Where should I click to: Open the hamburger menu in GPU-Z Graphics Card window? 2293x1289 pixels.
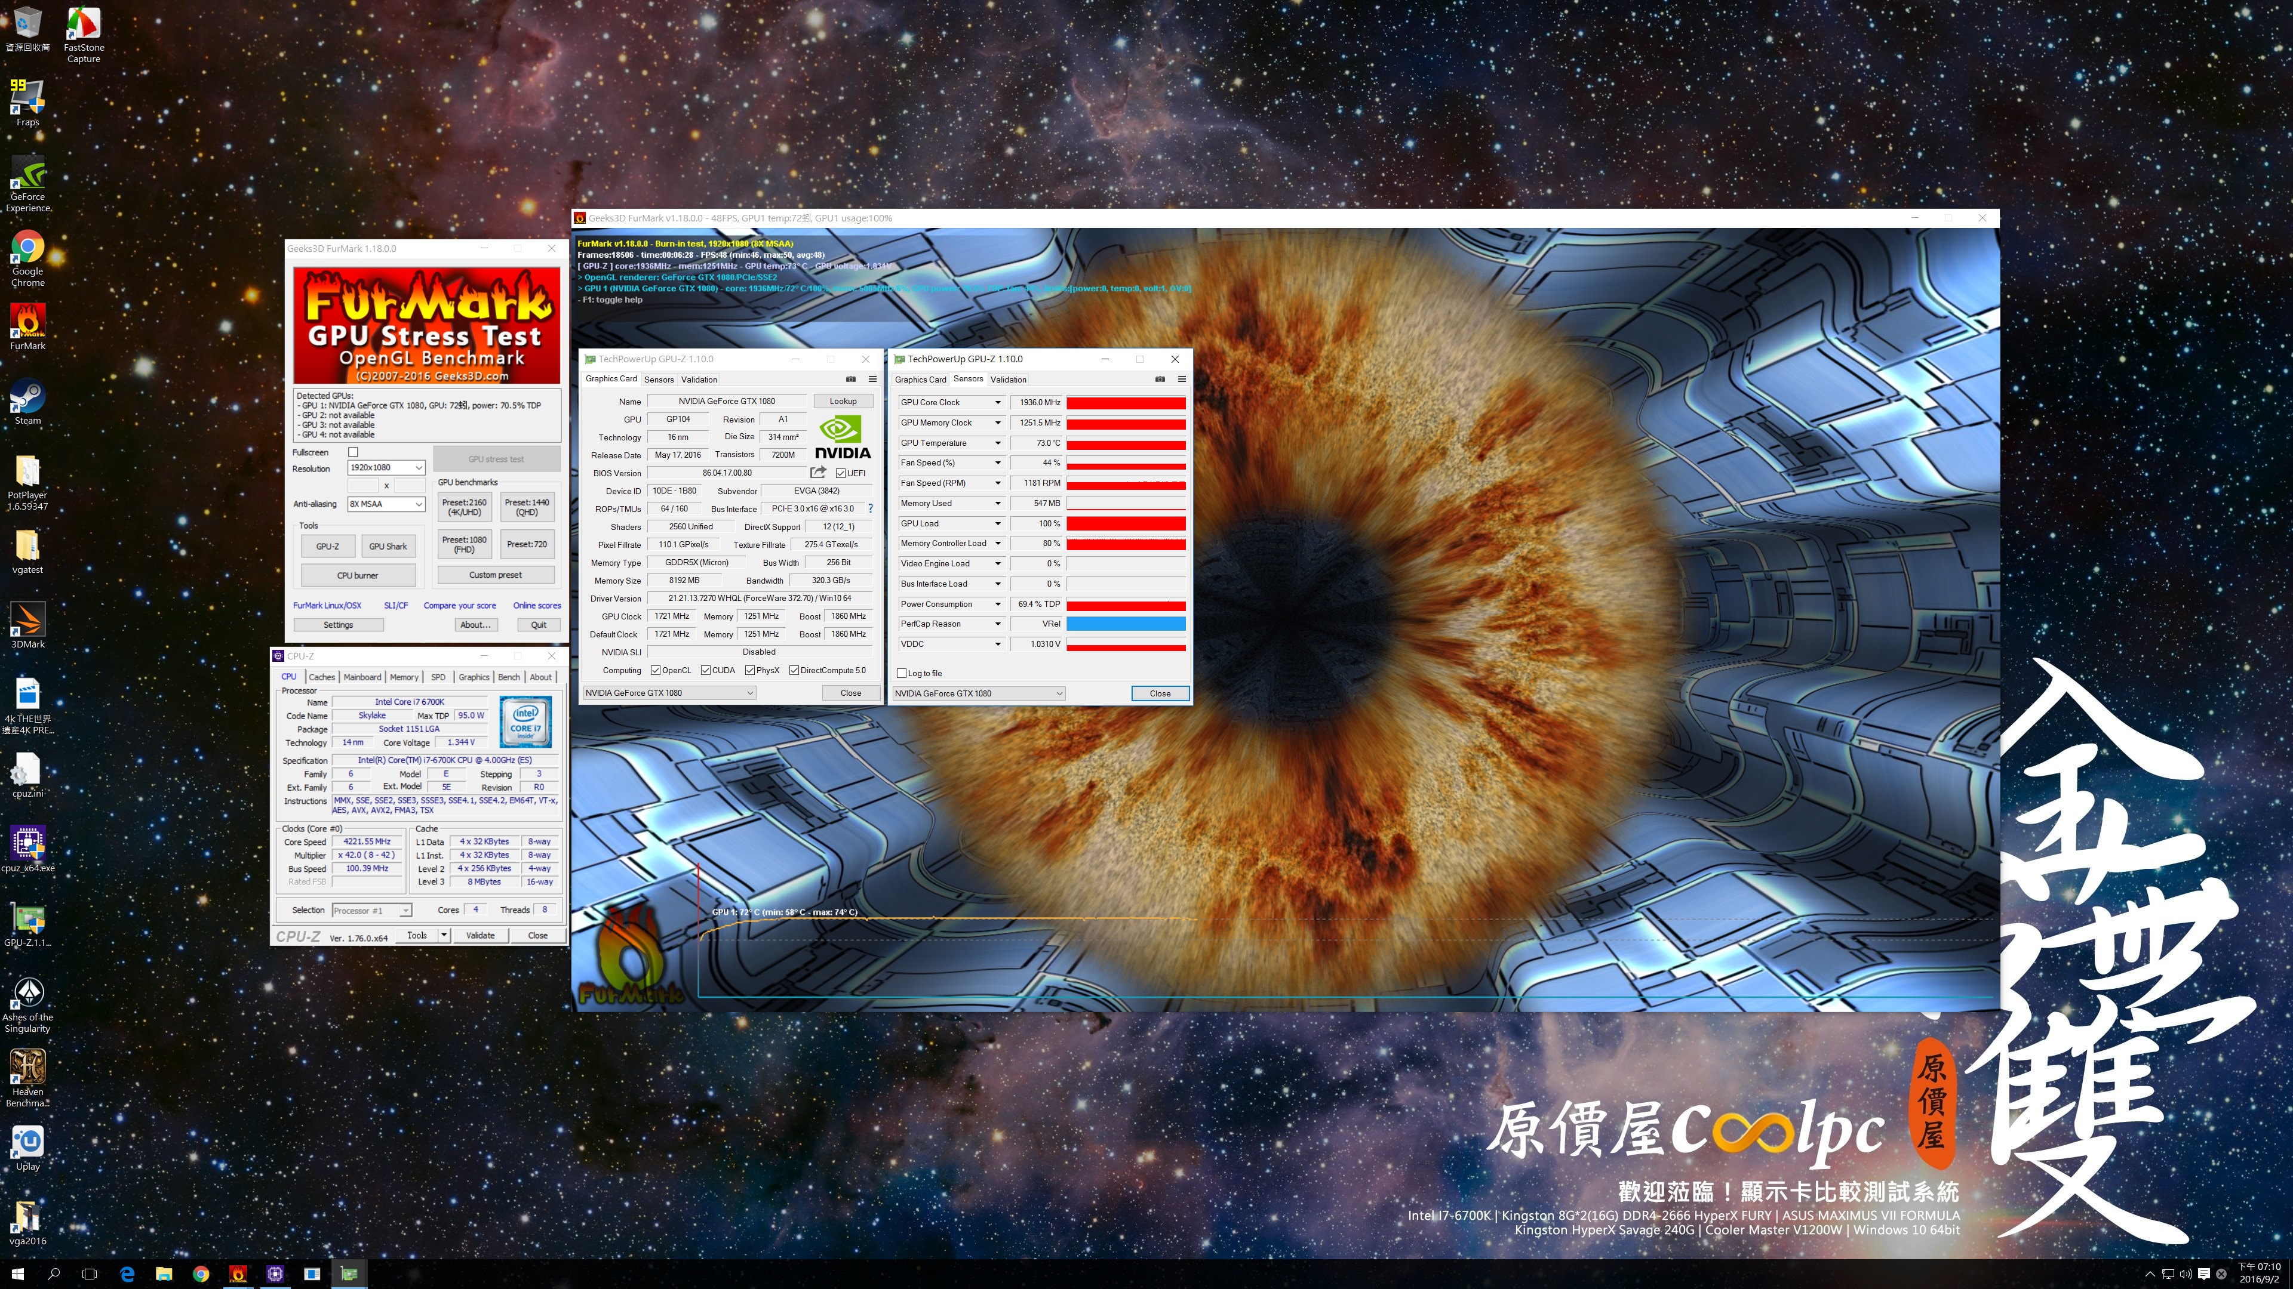click(872, 379)
